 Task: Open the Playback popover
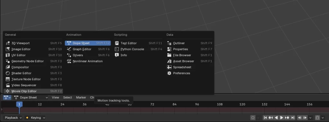point(13,118)
